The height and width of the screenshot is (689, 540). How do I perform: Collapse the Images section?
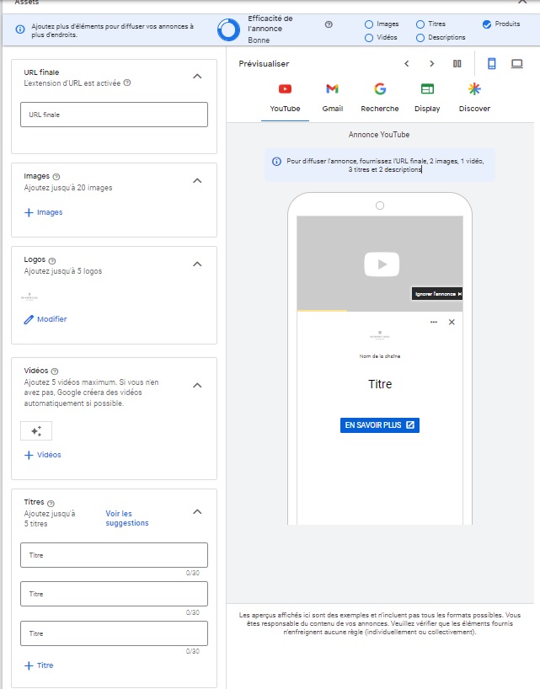(197, 180)
